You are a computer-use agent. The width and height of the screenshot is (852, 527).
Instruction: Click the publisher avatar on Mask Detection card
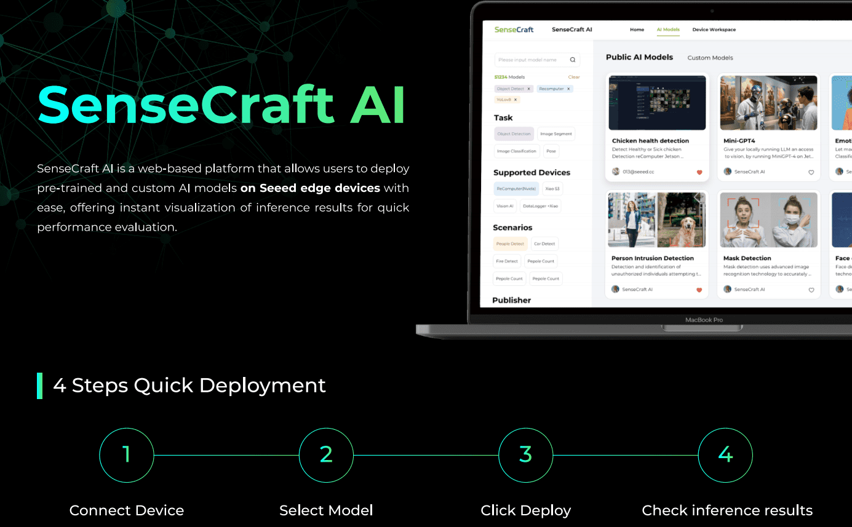[x=729, y=289]
